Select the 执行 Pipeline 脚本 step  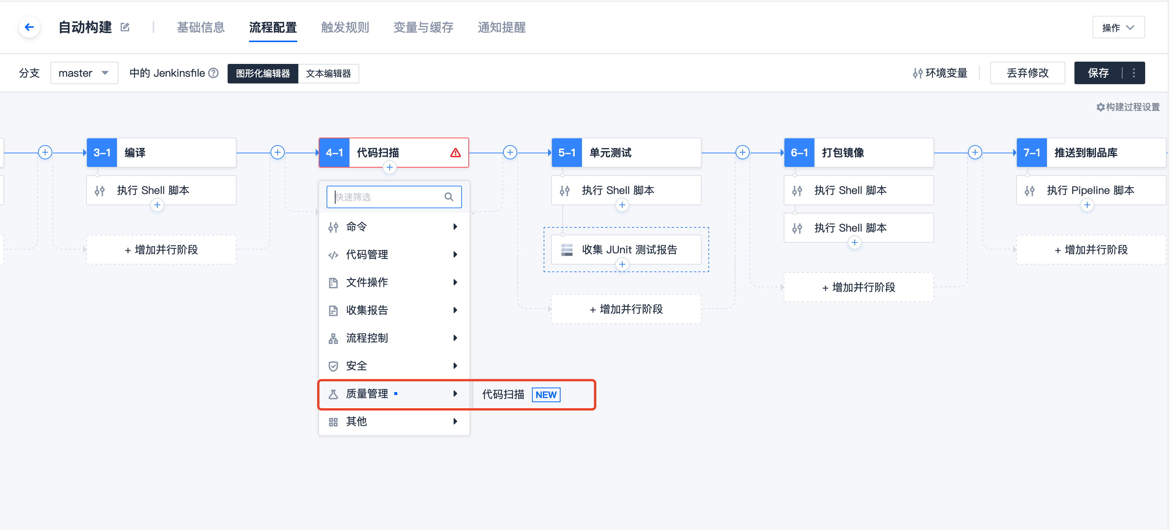tap(1091, 191)
